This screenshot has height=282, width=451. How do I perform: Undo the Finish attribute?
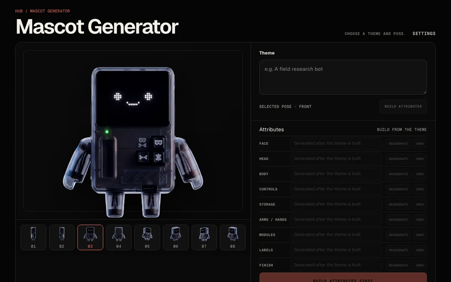click(420, 265)
